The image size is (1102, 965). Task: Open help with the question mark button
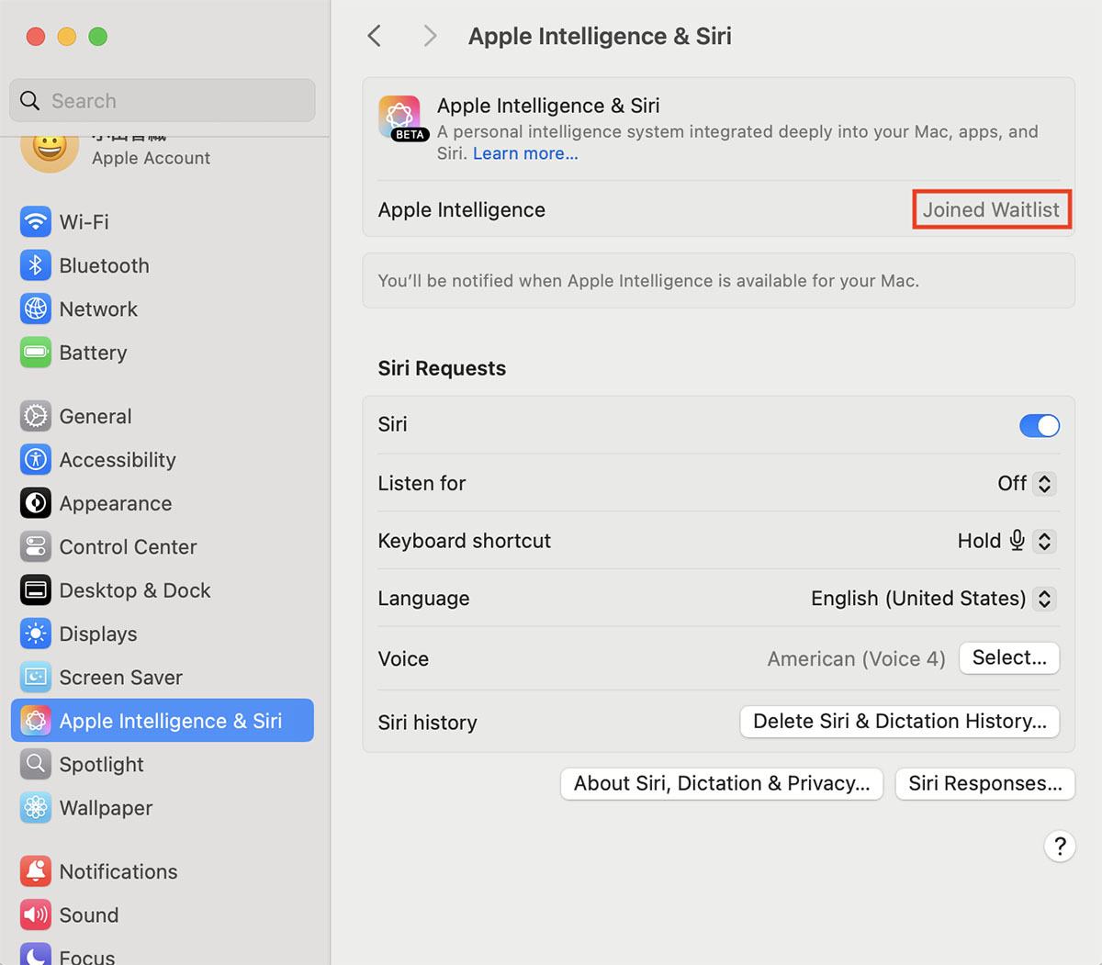pos(1060,846)
